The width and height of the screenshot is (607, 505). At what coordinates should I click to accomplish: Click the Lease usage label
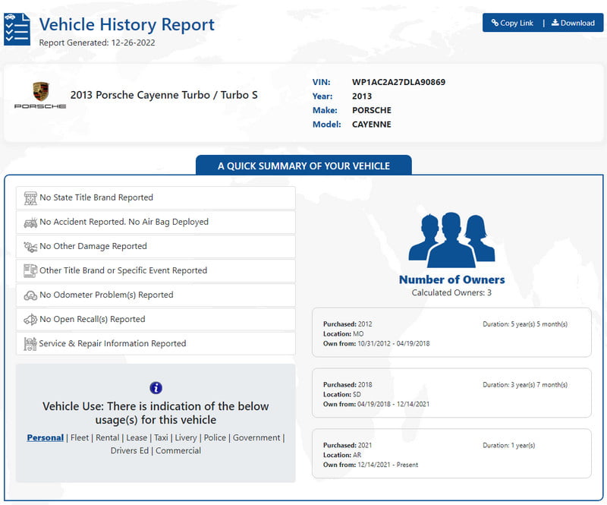point(137,438)
